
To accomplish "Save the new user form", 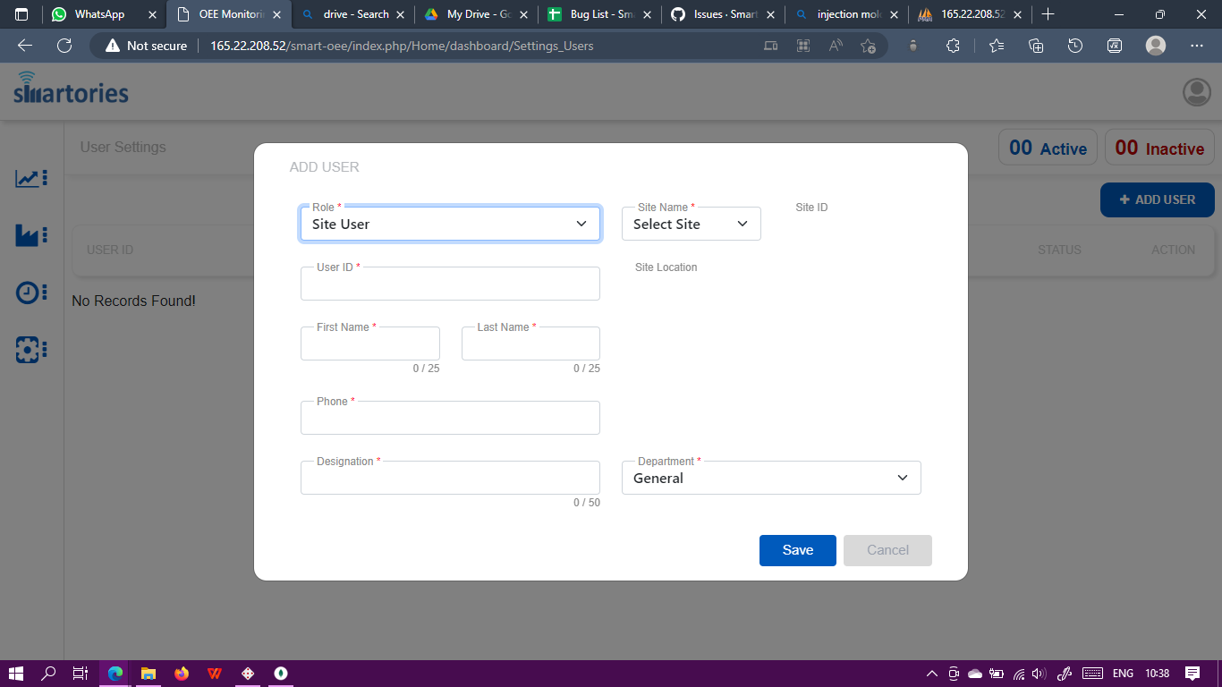I will click(x=797, y=550).
